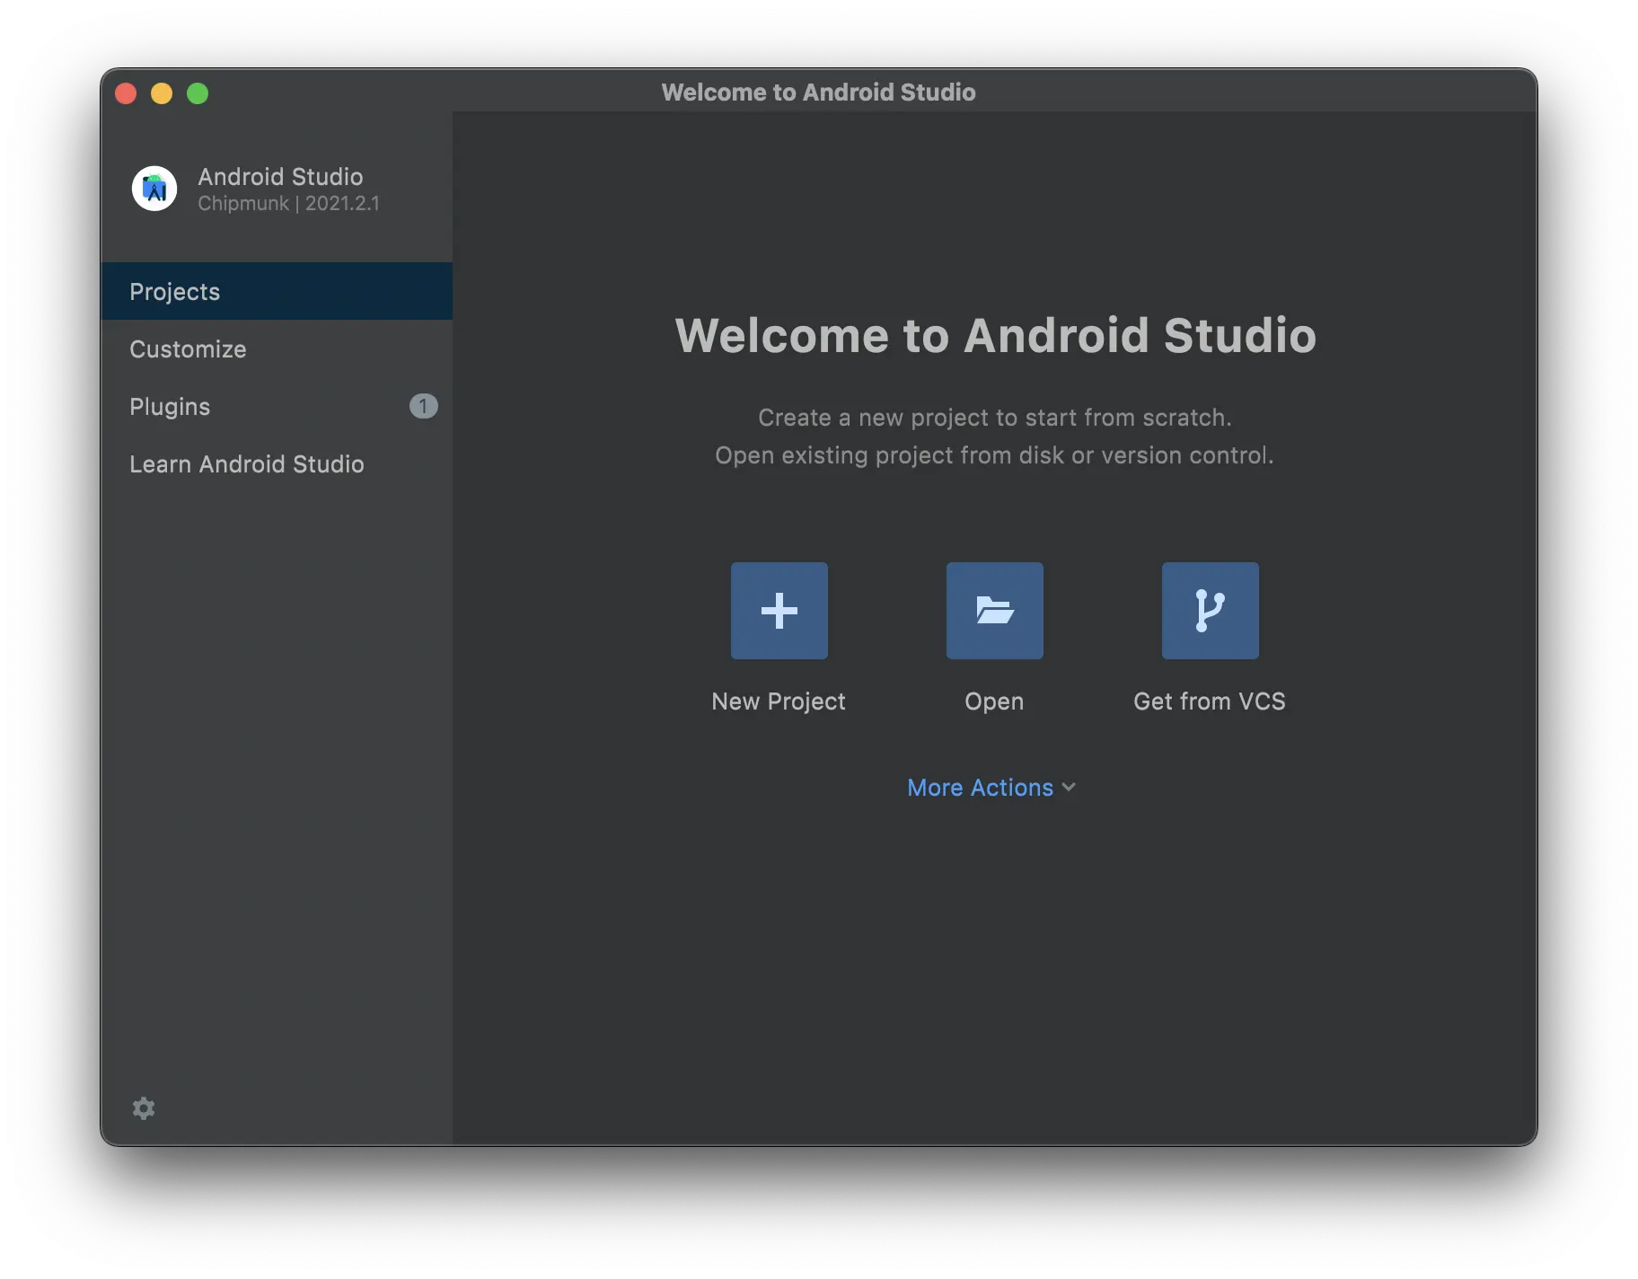Click the Open folder icon

(x=994, y=611)
